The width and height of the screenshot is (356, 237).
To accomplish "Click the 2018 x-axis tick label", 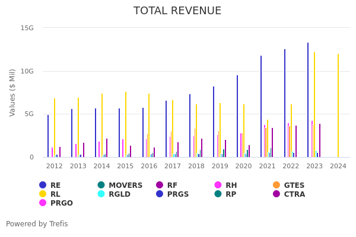I will click(196, 166).
